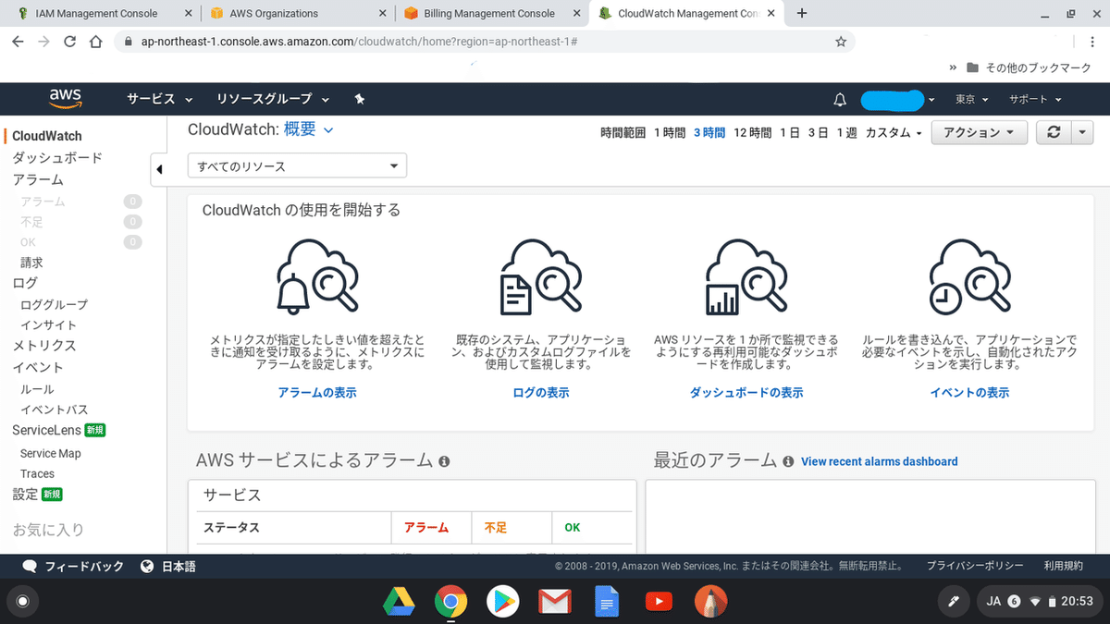Image resolution: width=1110 pixels, height=624 pixels.
Task: Click info icon next to 最近のアラーム
Action: (x=788, y=461)
